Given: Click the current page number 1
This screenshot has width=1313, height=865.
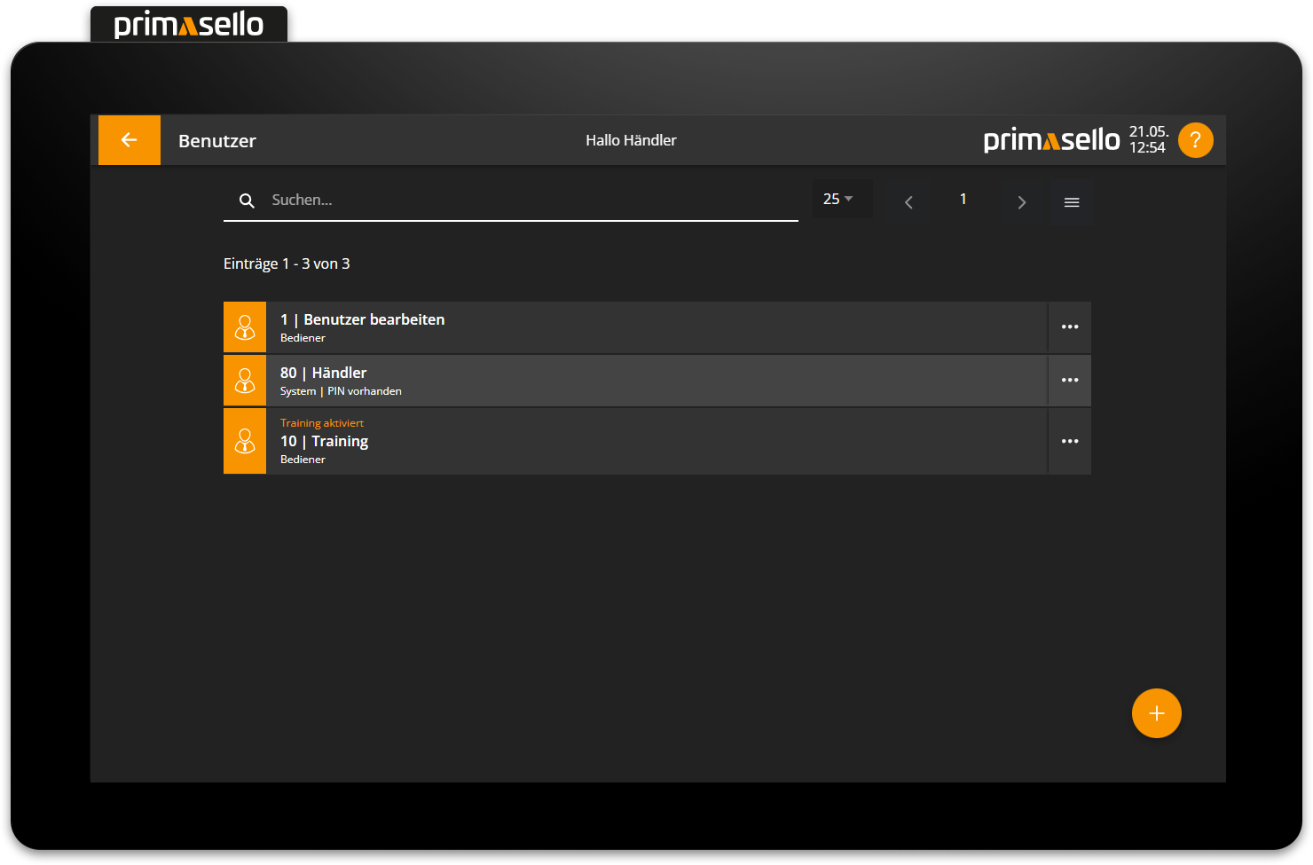Looking at the screenshot, I should pyautogui.click(x=963, y=200).
